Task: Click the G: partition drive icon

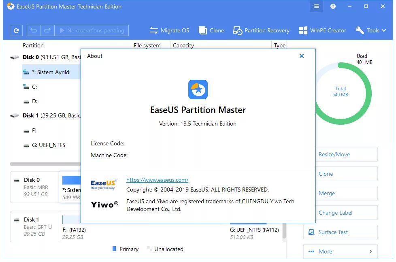Action: click(26, 146)
